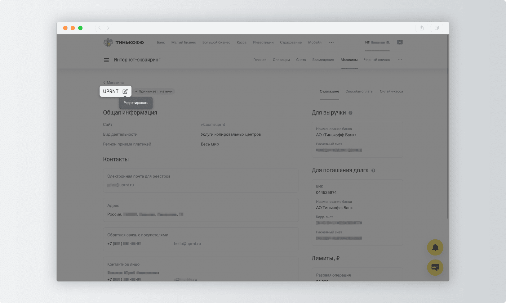Click the ИП account name
506x303 pixels.
pyautogui.click(x=377, y=43)
